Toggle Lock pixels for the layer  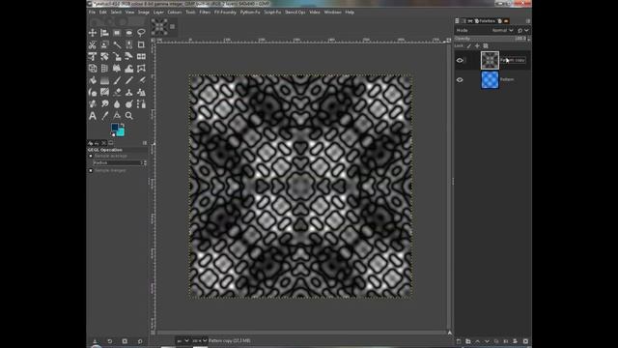[469, 45]
